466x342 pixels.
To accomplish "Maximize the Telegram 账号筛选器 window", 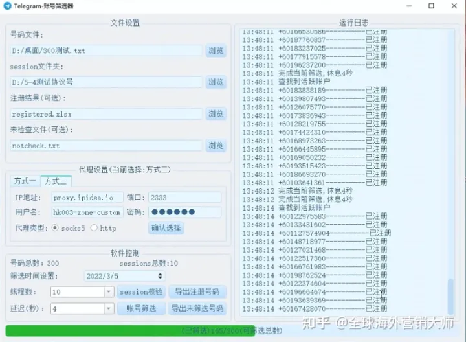I will click(431, 6).
